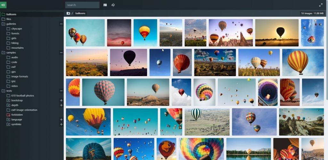Expand the language folder
The width and height of the screenshot is (328, 160).
[x=61, y=120]
